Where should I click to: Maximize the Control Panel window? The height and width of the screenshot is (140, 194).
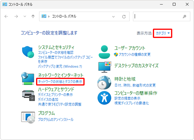[174, 4]
